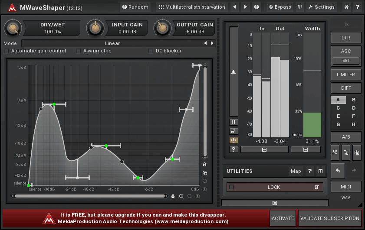365x230 pixels.
Task: Click the OUTPUT GAIN knob
Action: click(162, 28)
